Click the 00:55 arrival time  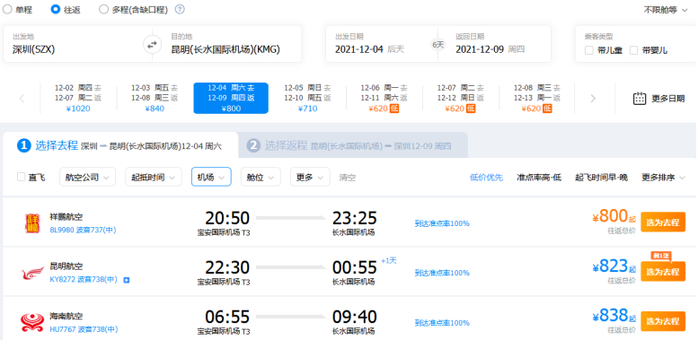(355, 267)
